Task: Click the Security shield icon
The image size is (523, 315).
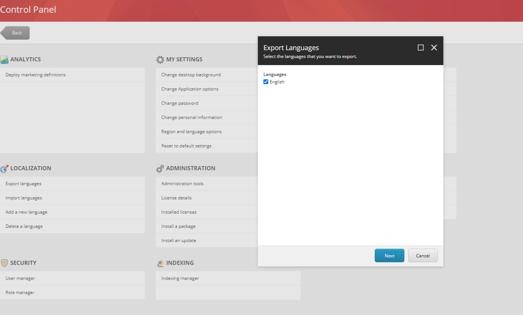Action: (5, 263)
